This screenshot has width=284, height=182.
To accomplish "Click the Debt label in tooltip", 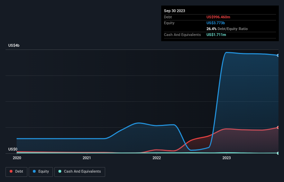I will click(x=168, y=17).
